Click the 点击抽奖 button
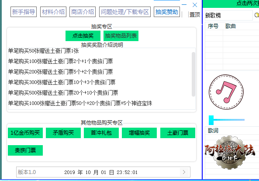259x181 pixels. point(83,36)
